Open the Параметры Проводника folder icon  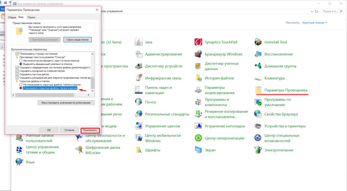click(x=258, y=90)
